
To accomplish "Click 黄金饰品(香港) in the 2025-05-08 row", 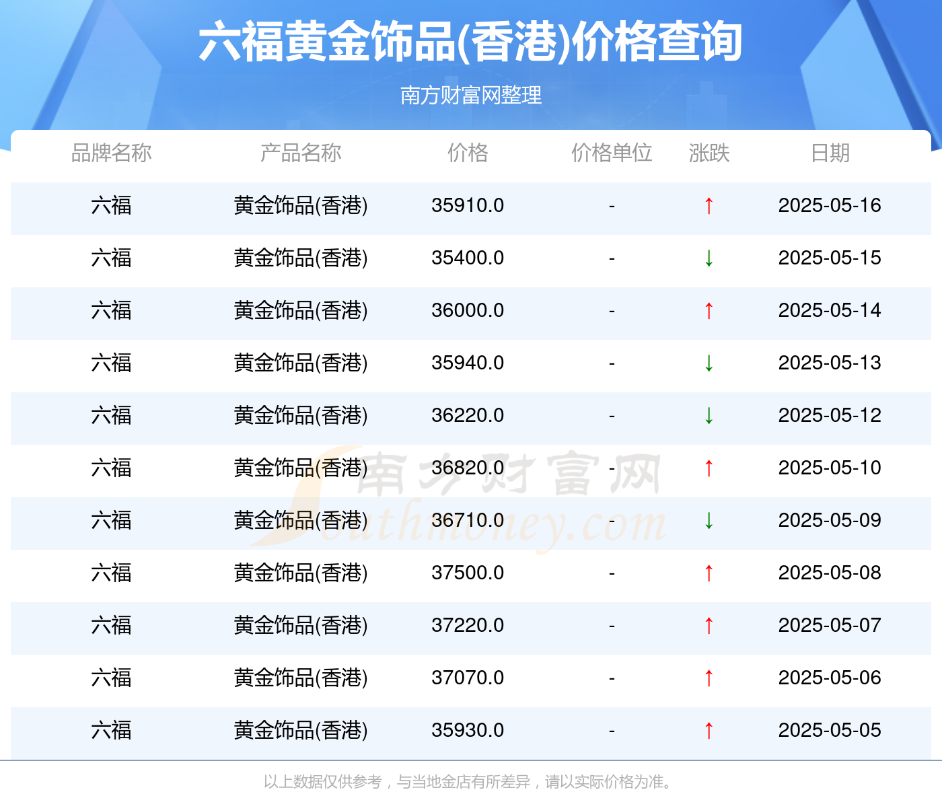I will (301, 573).
